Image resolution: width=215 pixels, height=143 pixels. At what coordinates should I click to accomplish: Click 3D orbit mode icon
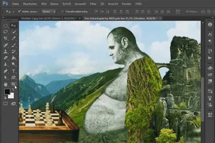coord(203,12)
